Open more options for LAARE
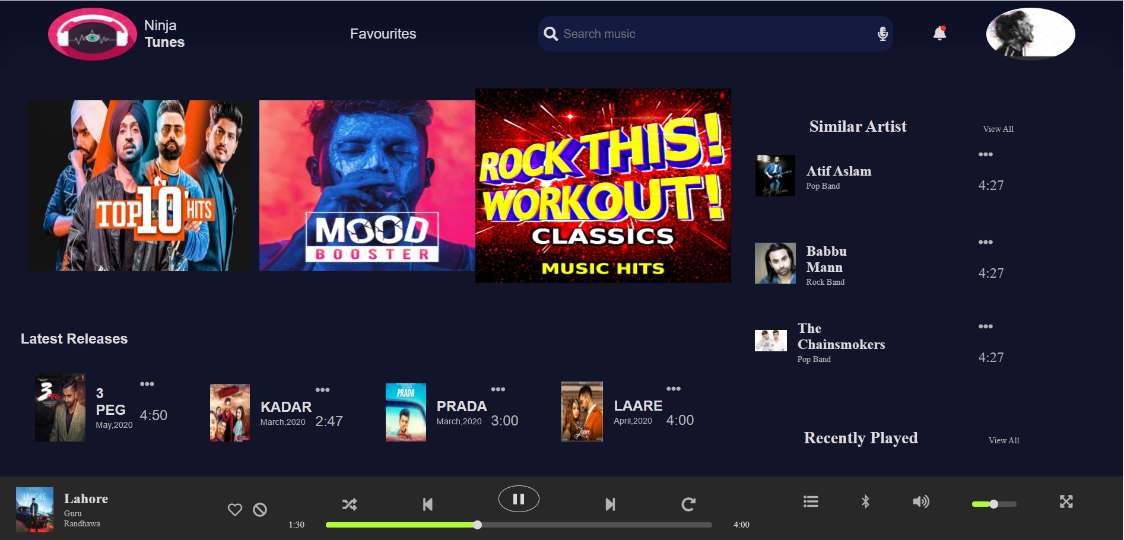Viewport: 1124px width, 540px height. (x=674, y=389)
